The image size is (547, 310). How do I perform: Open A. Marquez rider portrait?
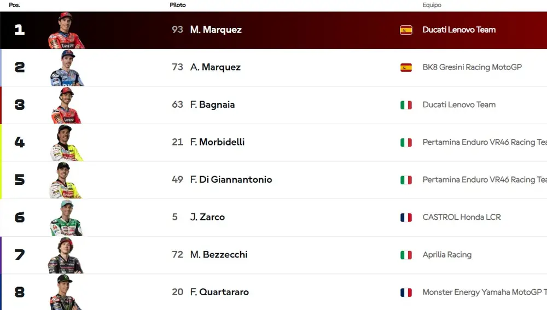tap(67, 68)
